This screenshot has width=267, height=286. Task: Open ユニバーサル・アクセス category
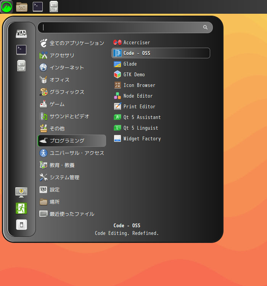(72, 153)
